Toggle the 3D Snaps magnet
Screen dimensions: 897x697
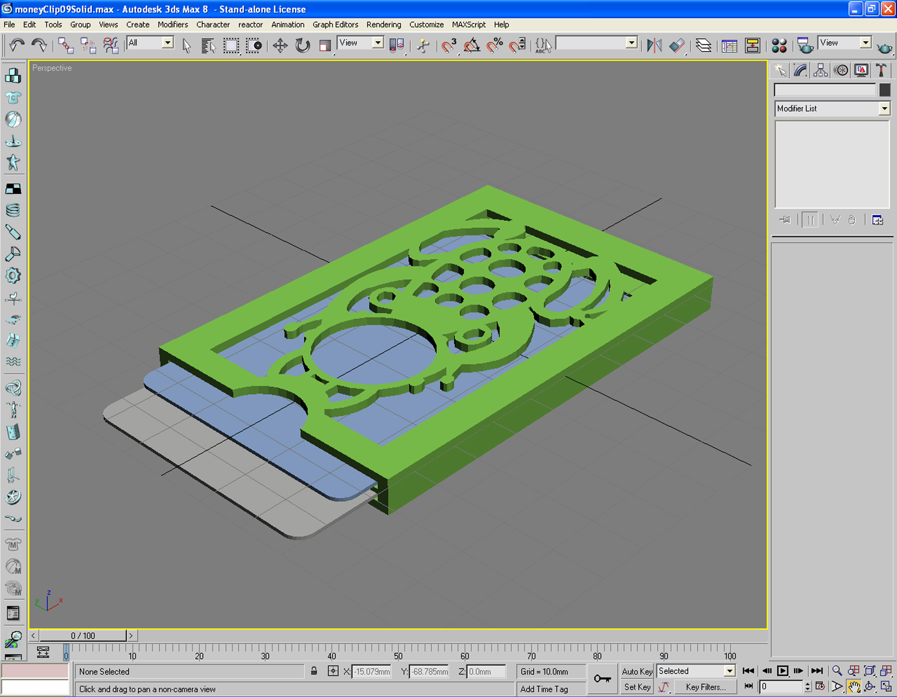click(448, 46)
